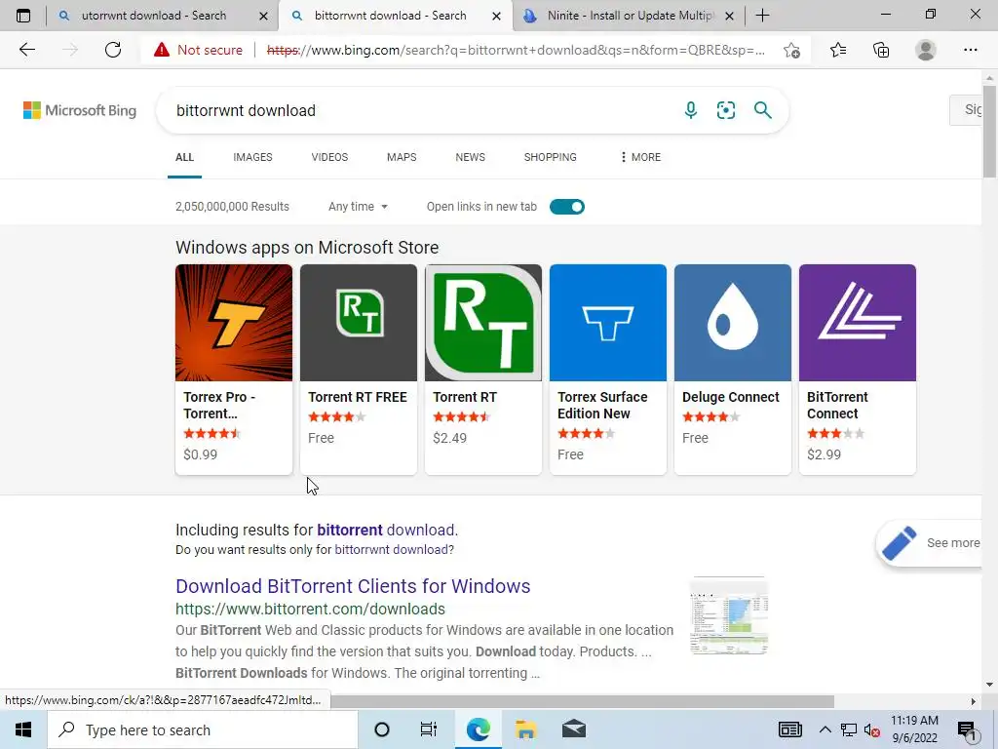Open Task View on taskbar
998x749 pixels.
pyautogui.click(x=429, y=729)
